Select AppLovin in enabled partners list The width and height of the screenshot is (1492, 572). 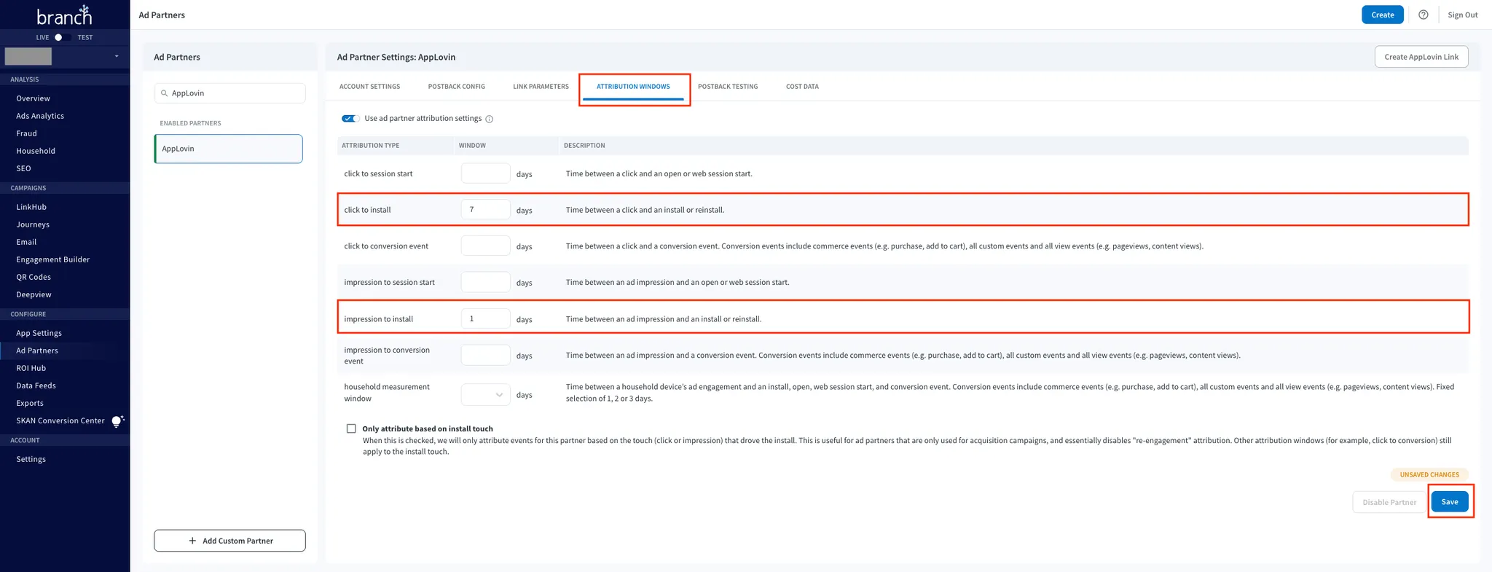pyautogui.click(x=229, y=149)
